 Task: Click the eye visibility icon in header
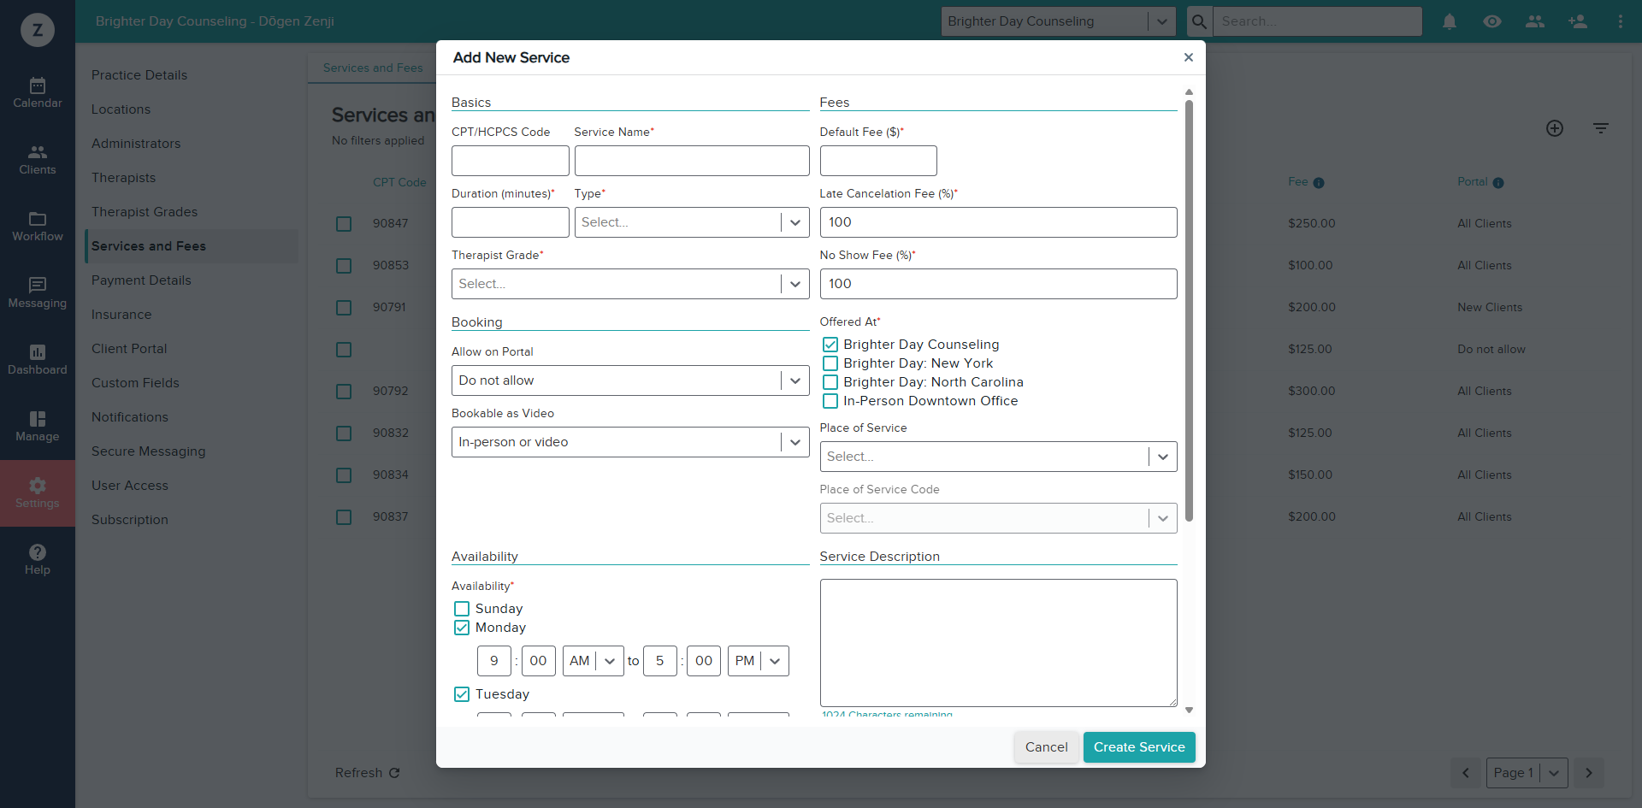(1492, 21)
